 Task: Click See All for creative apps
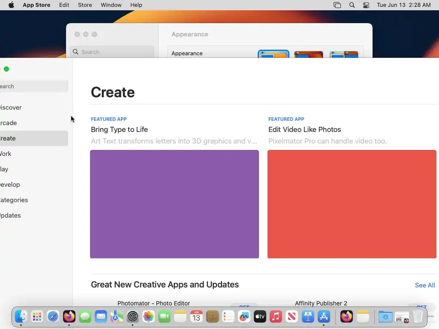(x=425, y=285)
